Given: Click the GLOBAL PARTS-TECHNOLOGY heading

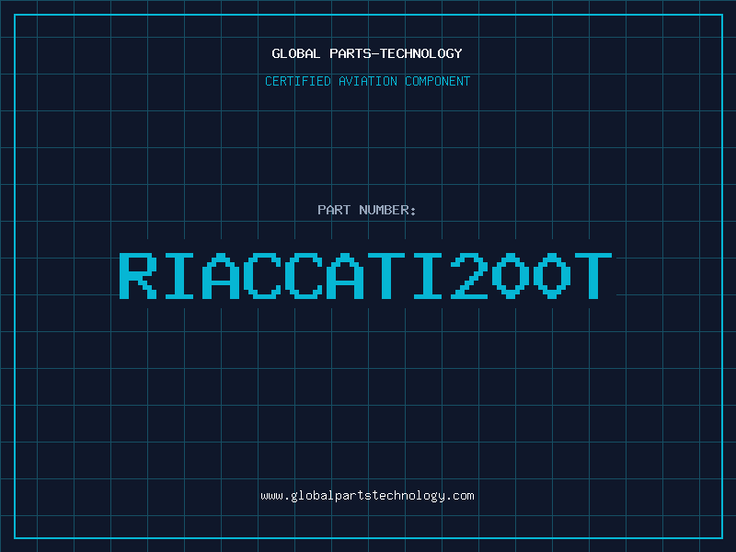Looking at the screenshot, I should pyautogui.click(x=367, y=53).
